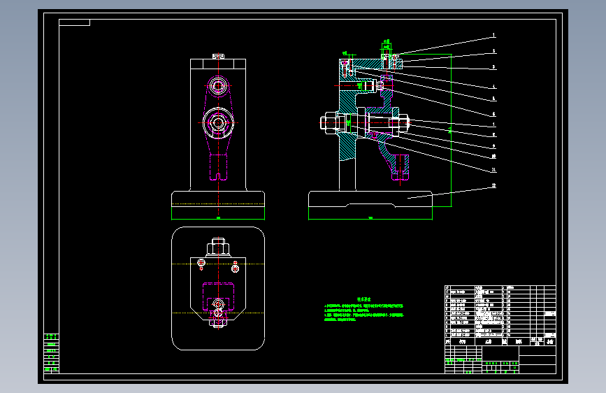Select the part callout number 11
Screen dimensions: 606x393
494,170
